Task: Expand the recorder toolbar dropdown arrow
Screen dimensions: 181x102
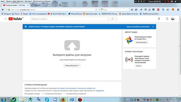Action: click(136, 1)
